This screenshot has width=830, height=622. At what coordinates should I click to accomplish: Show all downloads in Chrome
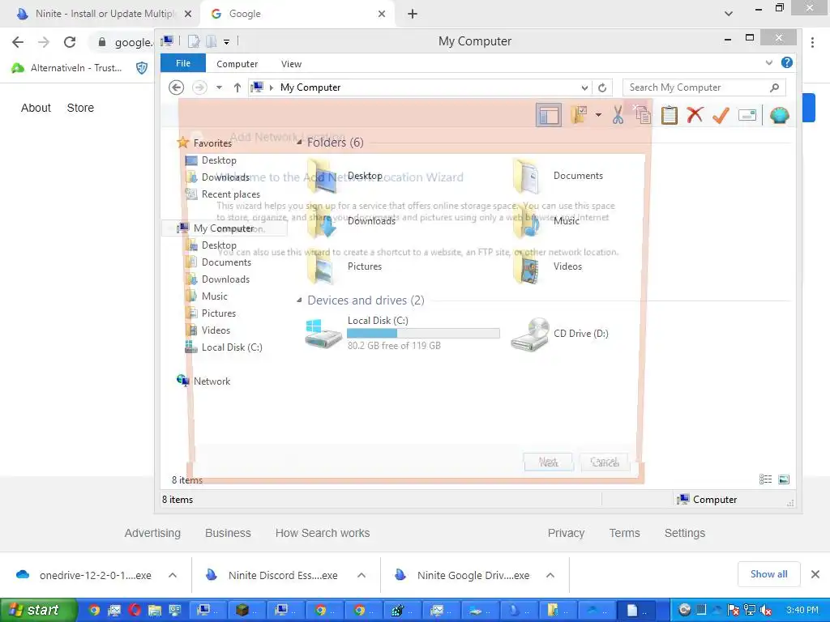[x=768, y=574]
